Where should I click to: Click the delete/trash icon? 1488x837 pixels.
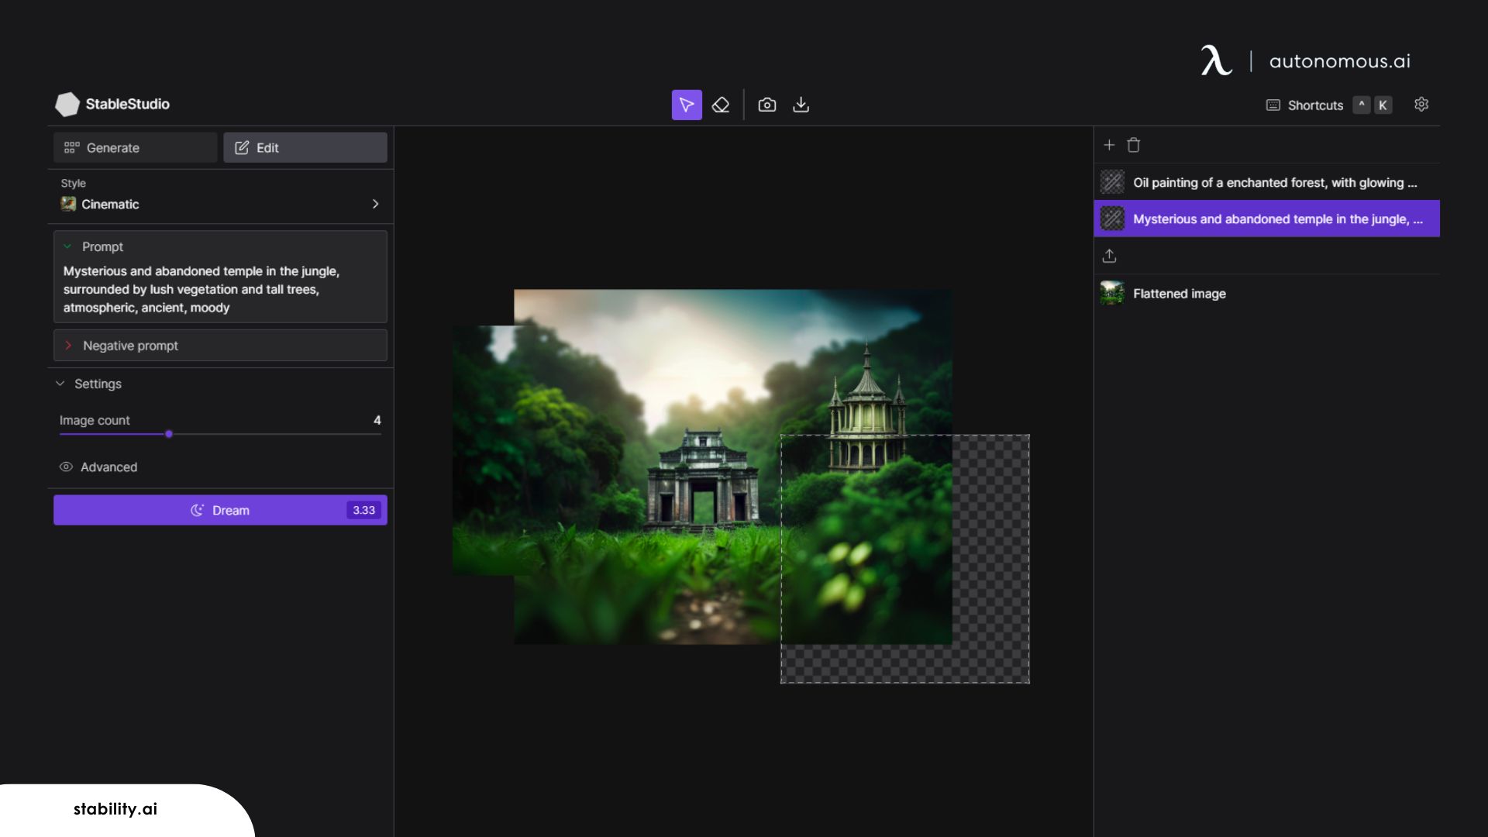[1135, 144]
